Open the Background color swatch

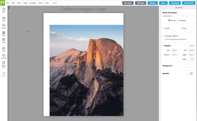tap(190, 66)
